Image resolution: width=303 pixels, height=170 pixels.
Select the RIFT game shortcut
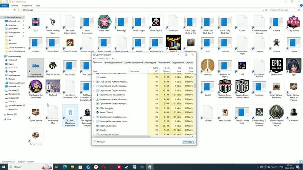point(242,67)
